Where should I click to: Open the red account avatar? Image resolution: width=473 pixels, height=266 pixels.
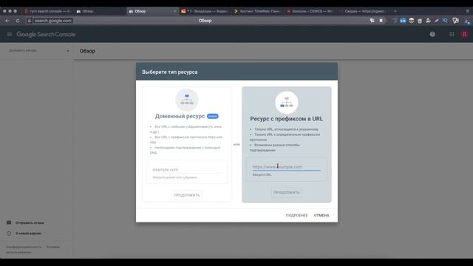coord(464,35)
